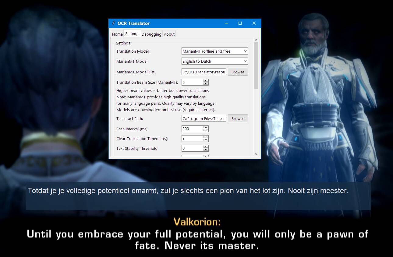Click the 'Scan Interval (ms):' label
This screenshot has height=257, width=393.
click(133, 129)
